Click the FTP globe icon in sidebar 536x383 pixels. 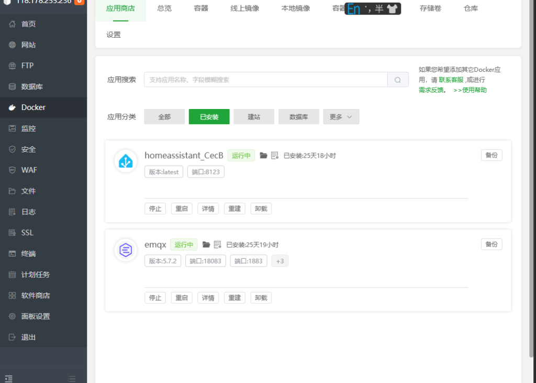13,65
